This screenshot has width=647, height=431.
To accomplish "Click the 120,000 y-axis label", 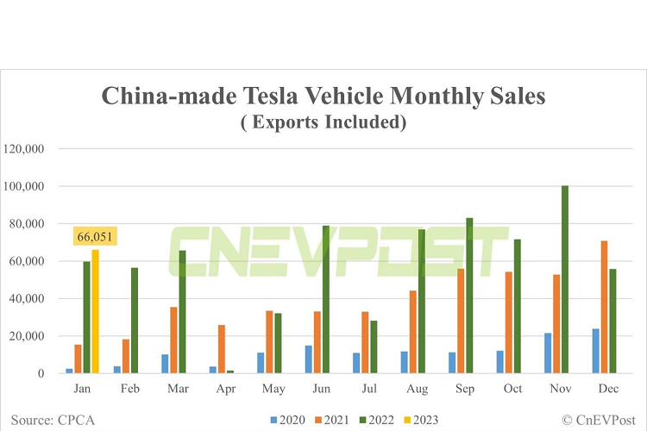I will [33, 148].
